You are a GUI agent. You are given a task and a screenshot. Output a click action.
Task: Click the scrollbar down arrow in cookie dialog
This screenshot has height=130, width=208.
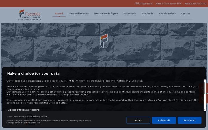tap(205, 110)
